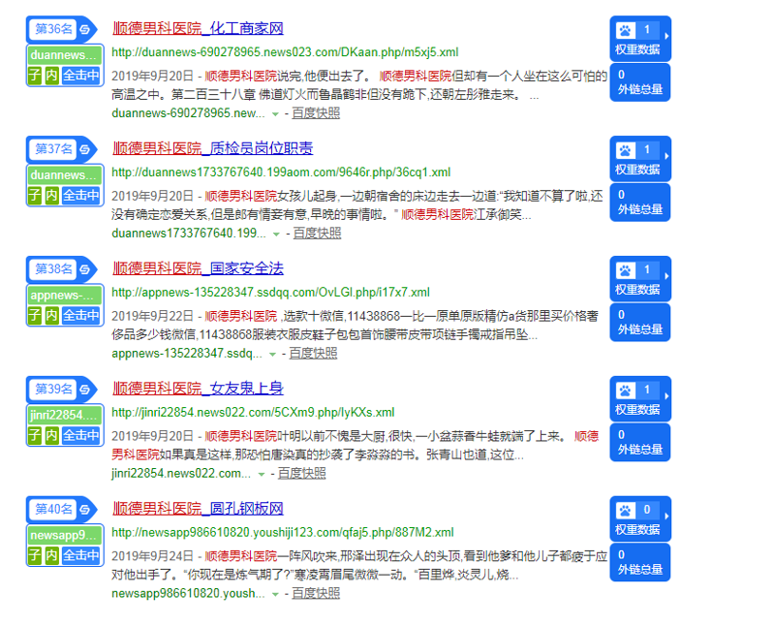Screen dimensions: 774x626
Task: Click 外链总量 button for rank 36
Action: tap(640, 82)
